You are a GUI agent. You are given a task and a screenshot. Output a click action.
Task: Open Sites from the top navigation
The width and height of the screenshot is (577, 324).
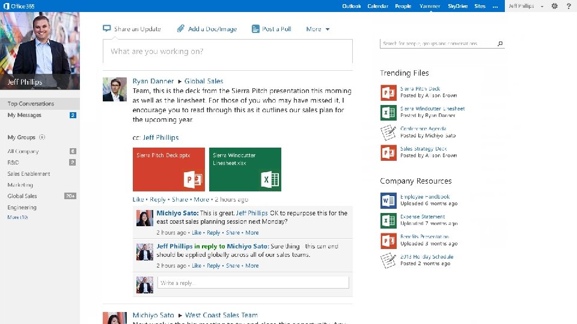point(480,6)
